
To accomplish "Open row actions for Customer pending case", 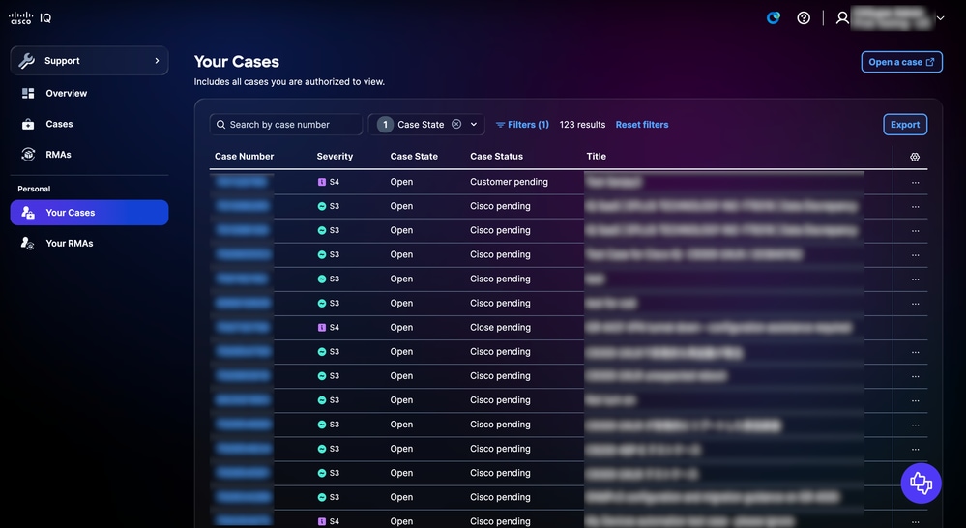I will [915, 183].
